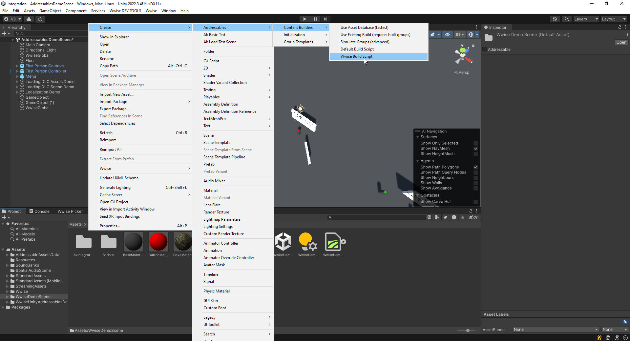Viewport: 630px width, 341px height.
Task: Uncheck Show NavMesh option
Action: pyautogui.click(x=475, y=149)
